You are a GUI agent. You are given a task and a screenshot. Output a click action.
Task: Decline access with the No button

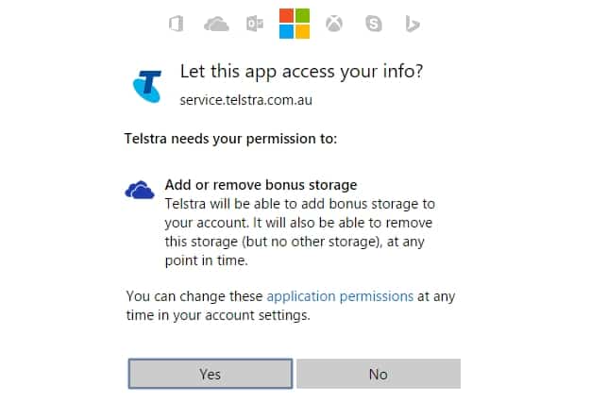click(x=379, y=374)
